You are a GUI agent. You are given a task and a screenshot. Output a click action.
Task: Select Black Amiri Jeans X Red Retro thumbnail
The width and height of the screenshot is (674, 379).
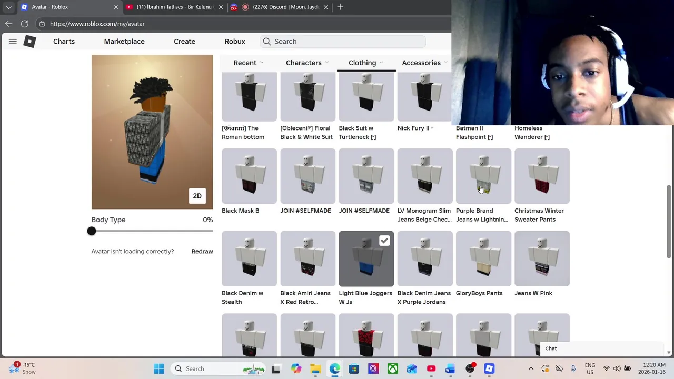[x=308, y=258]
